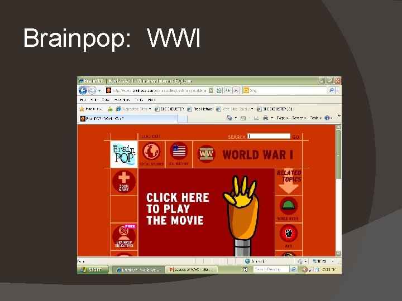Open the command bar Tools dropdown
This screenshot has width=402, height=301.
(x=316, y=118)
